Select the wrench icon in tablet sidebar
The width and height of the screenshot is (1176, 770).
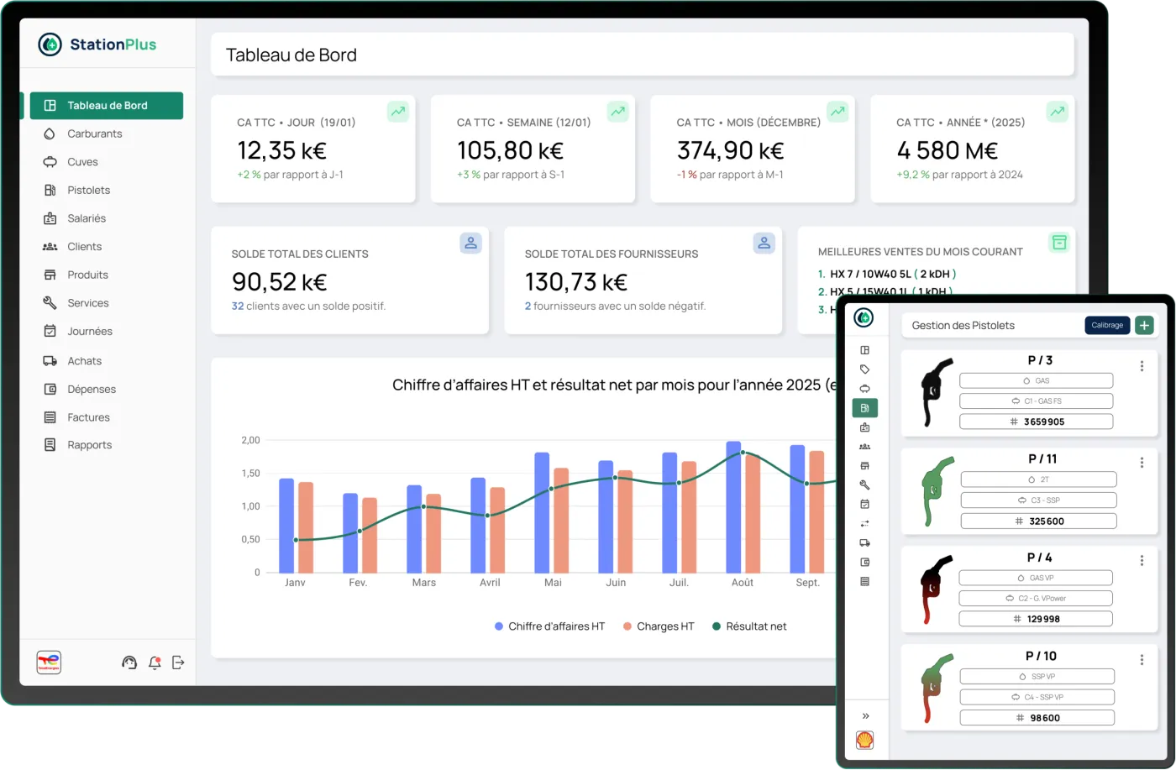[864, 485]
